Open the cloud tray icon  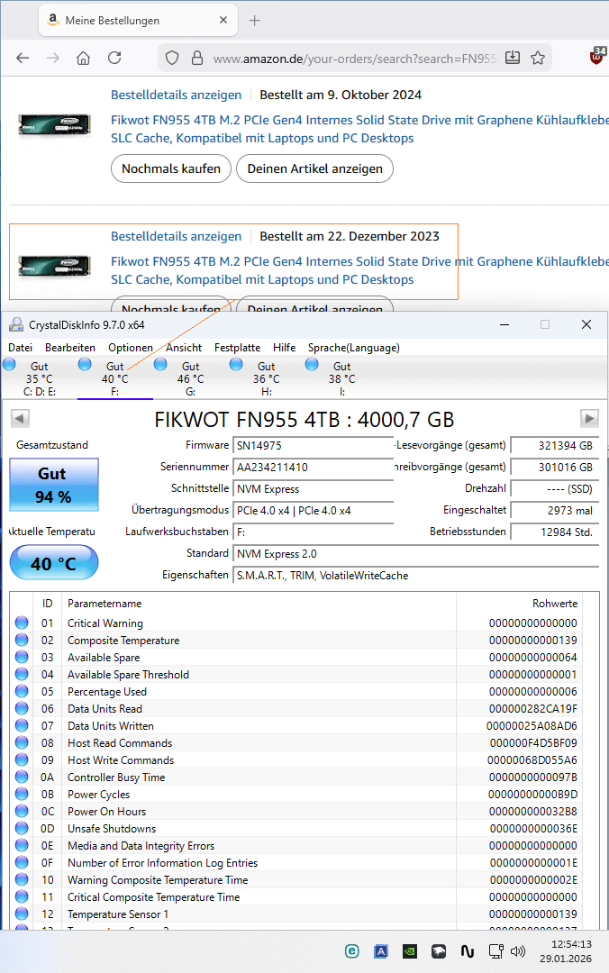[x=439, y=950]
